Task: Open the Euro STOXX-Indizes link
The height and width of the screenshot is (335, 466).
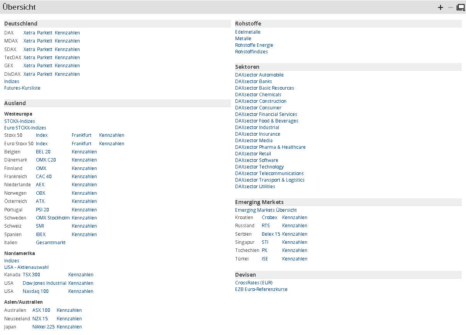Action: pos(25,128)
